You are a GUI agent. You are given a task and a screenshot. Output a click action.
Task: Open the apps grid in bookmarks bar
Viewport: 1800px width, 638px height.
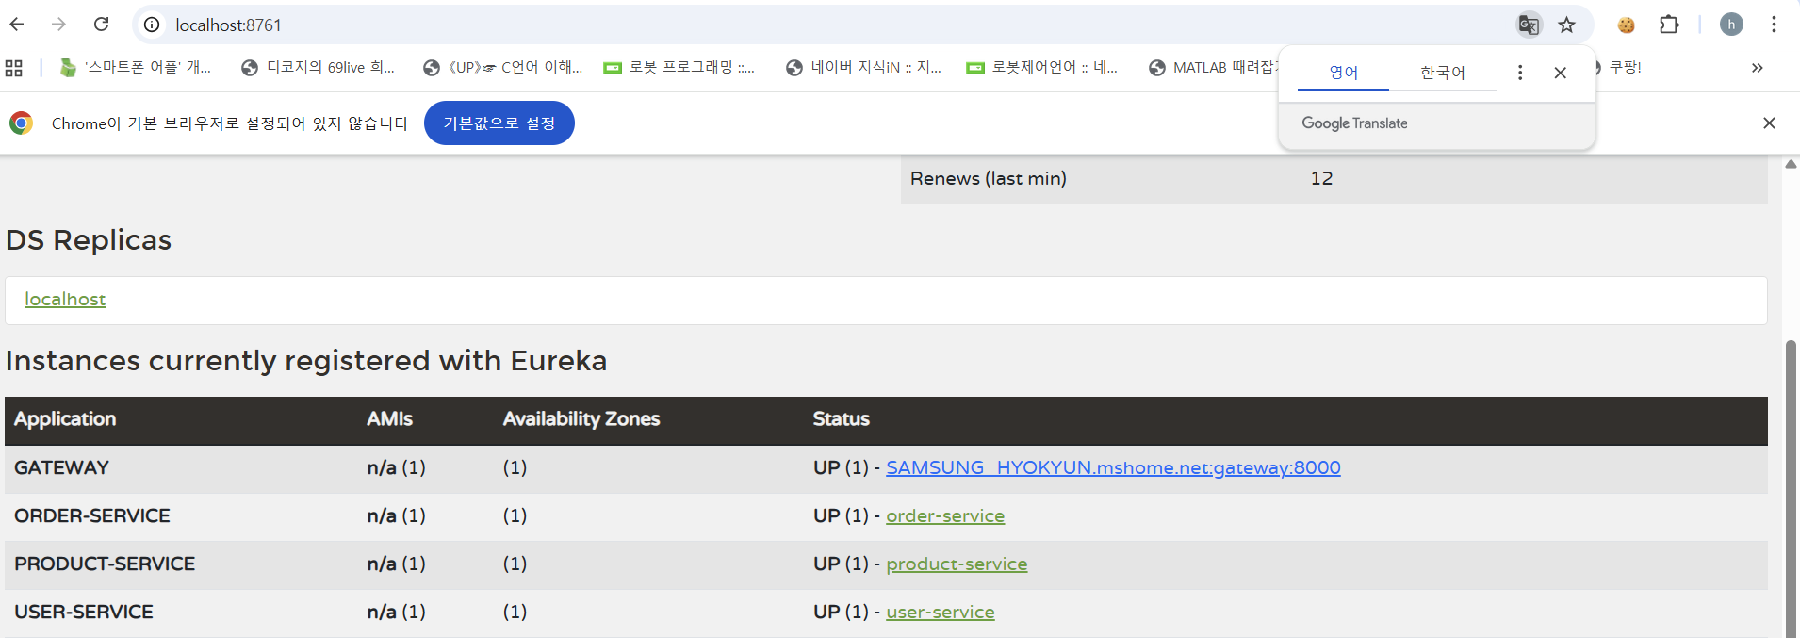point(14,68)
